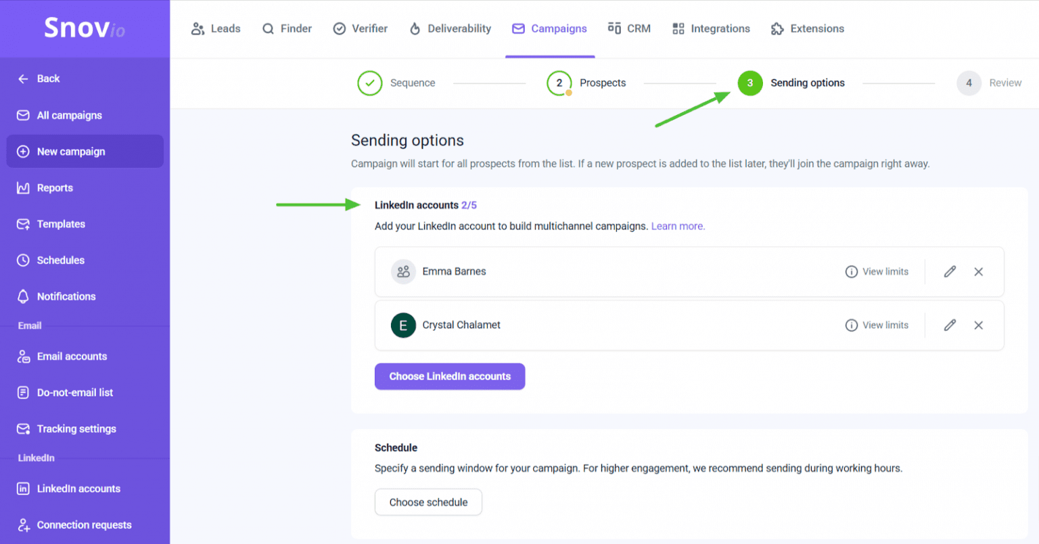Image resolution: width=1039 pixels, height=544 pixels.
Task: Open the Leads section
Action: (216, 28)
